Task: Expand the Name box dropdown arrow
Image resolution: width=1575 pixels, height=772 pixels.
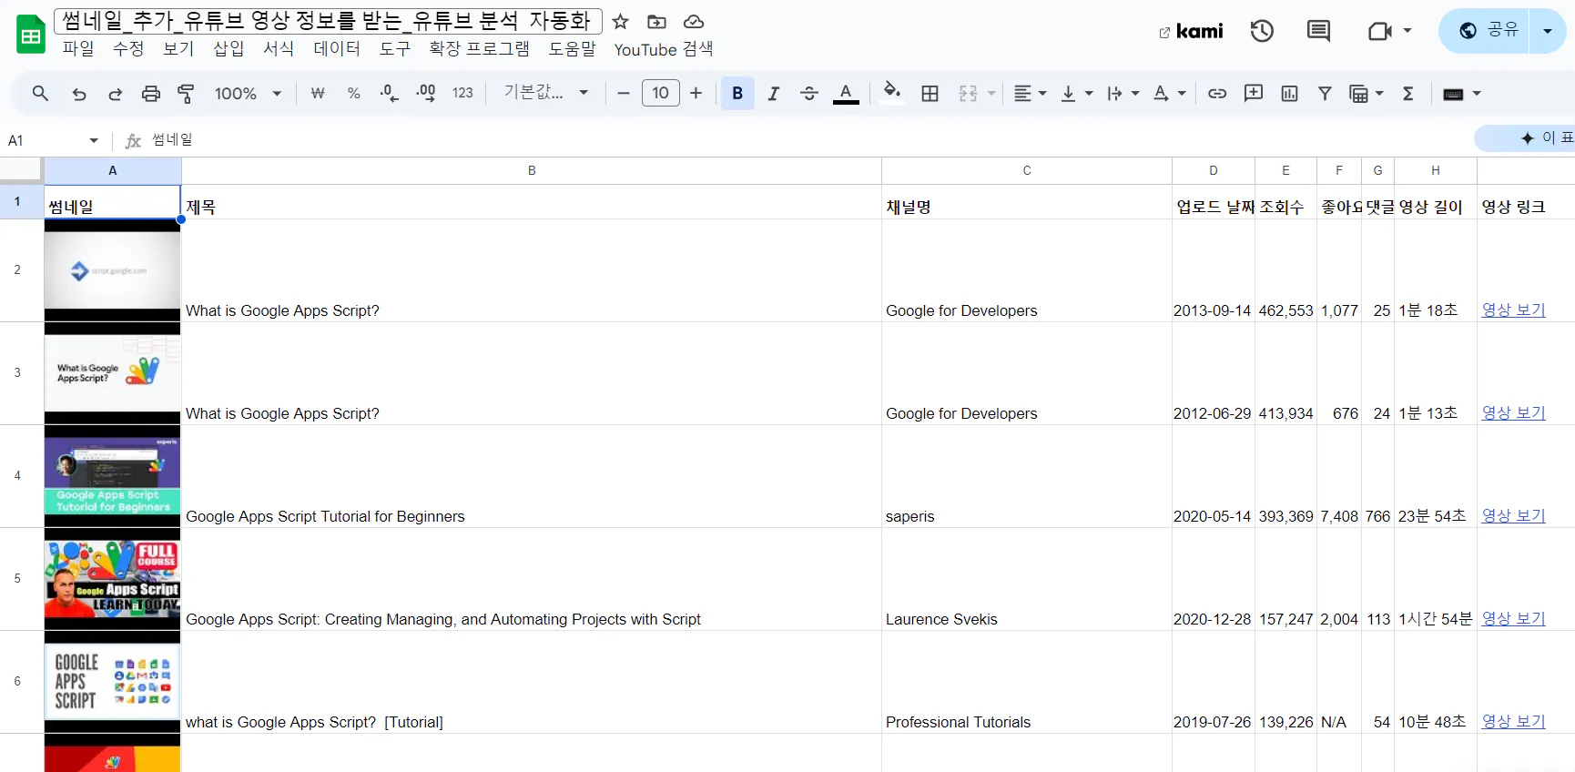Action: point(94,140)
